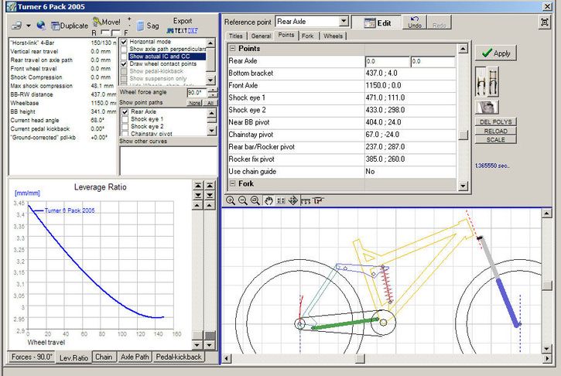Click the Wheel force angle input
Screen dimensions: 561x376
pyautogui.click(x=197, y=93)
